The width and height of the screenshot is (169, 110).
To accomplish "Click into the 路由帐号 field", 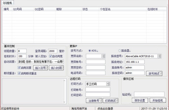I will pos(135,68).
